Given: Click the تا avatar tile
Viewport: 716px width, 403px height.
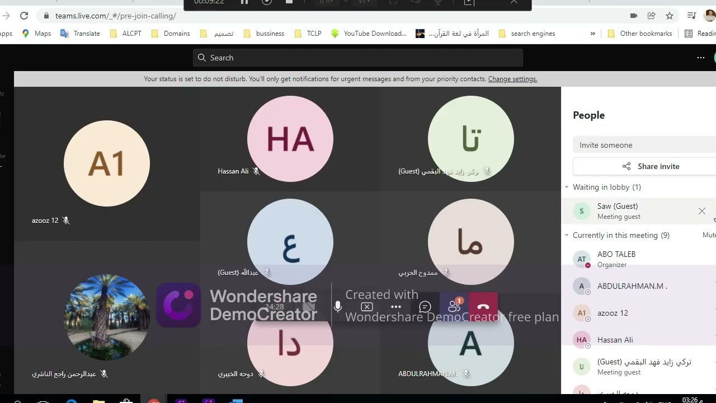Looking at the screenshot, I should [x=471, y=139].
